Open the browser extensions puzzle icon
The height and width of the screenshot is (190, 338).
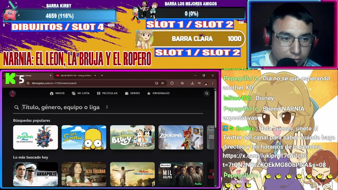(x=172, y=83)
